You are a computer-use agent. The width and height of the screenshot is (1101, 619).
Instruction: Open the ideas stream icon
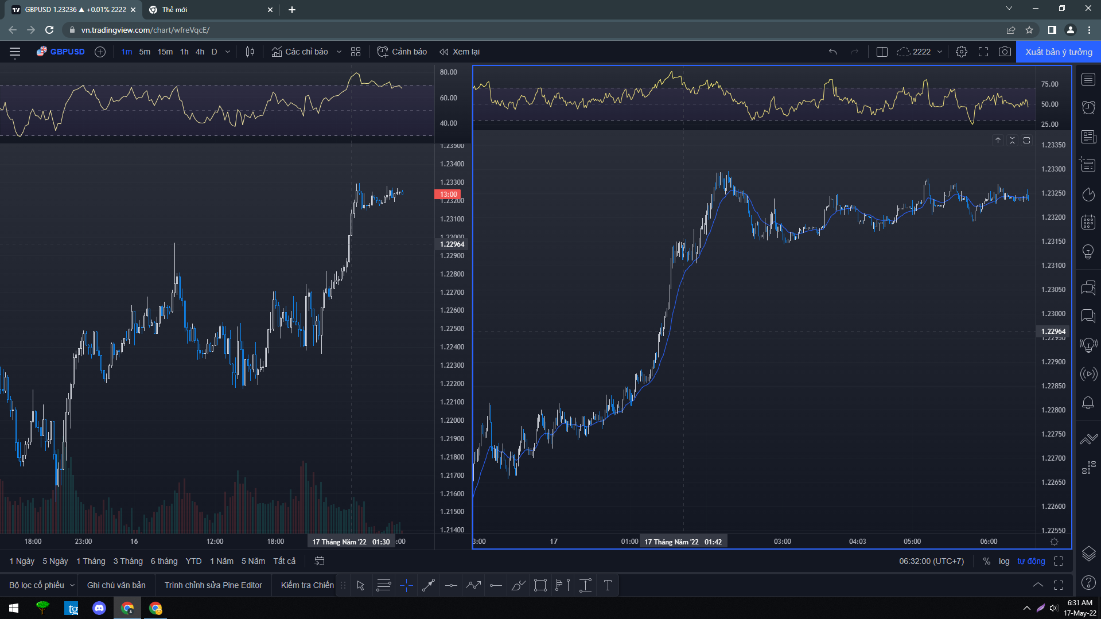coord(1088,345)
